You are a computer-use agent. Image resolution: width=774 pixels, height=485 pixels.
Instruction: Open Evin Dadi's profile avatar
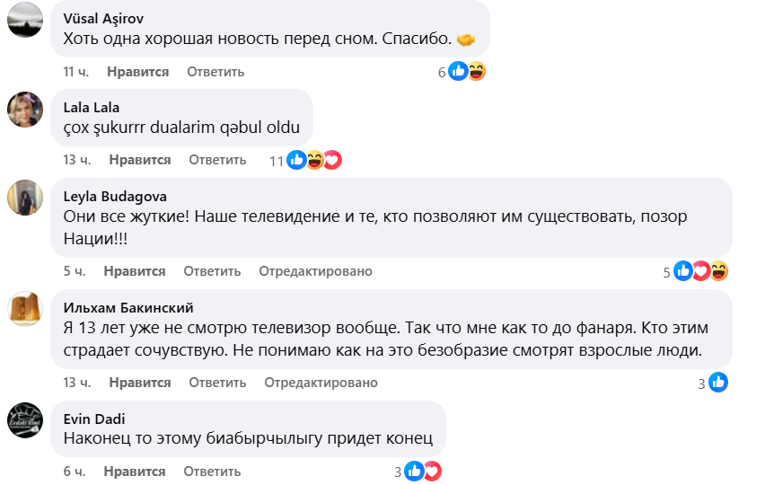pyautogui.click(x=25, y=419)
